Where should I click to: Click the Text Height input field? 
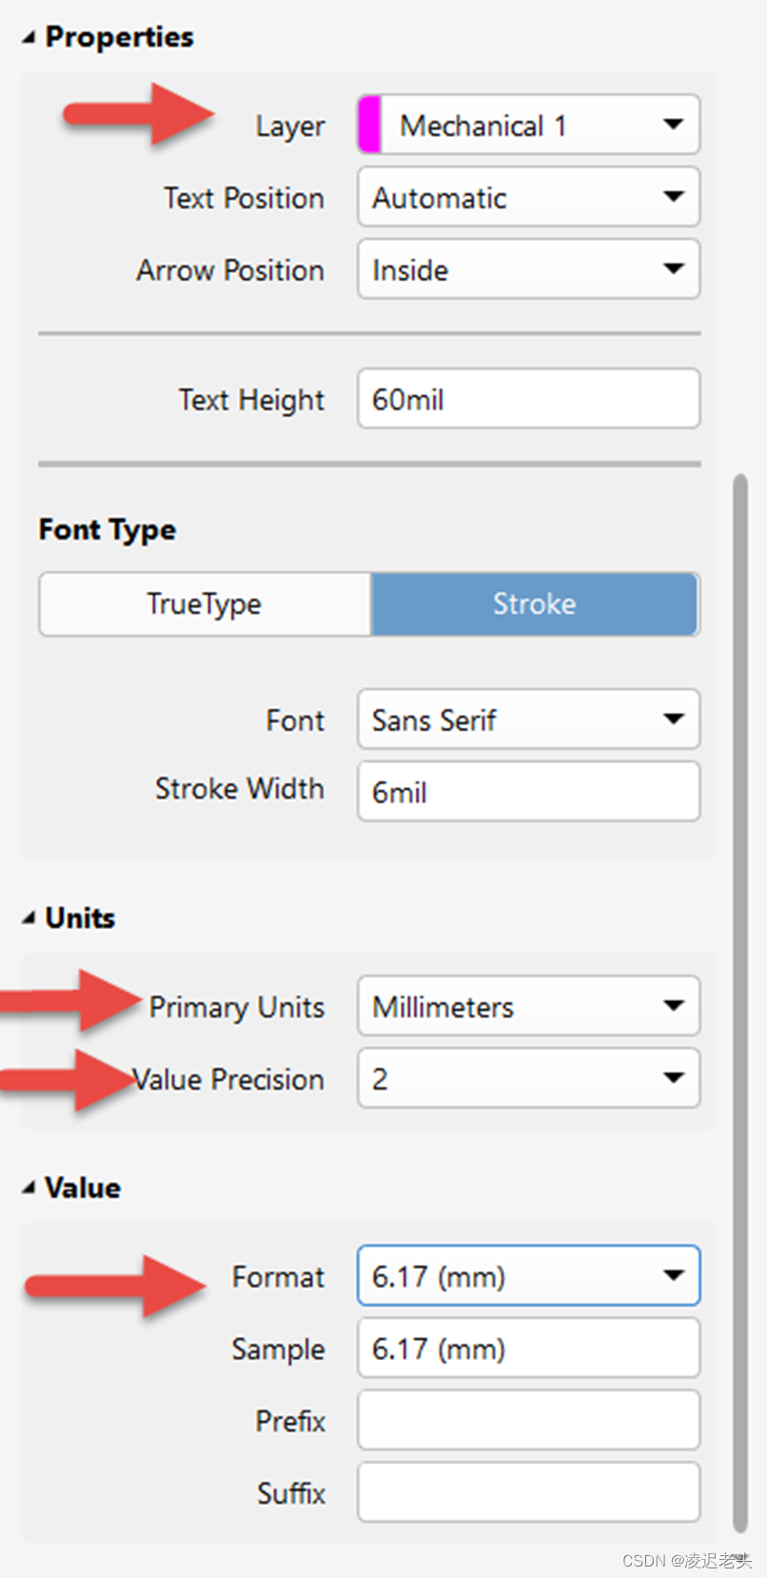click(x=528, y=399)
